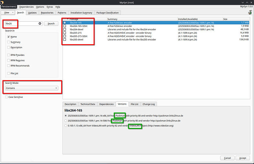Open the View dropdown button
The image size is (254, 164).
click(x=8, y=13)
